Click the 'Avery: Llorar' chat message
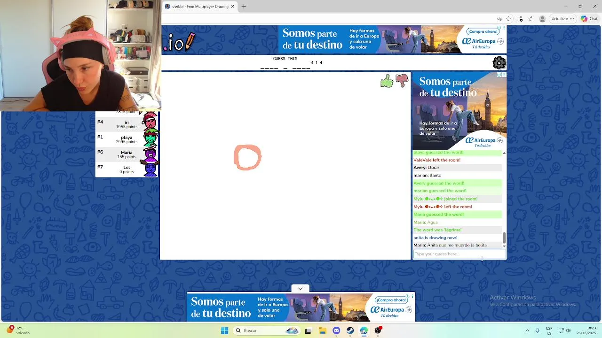 [427, 168]
